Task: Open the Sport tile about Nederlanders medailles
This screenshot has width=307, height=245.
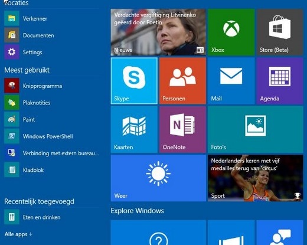Action: pyautogui.click(x=256, y=178)
